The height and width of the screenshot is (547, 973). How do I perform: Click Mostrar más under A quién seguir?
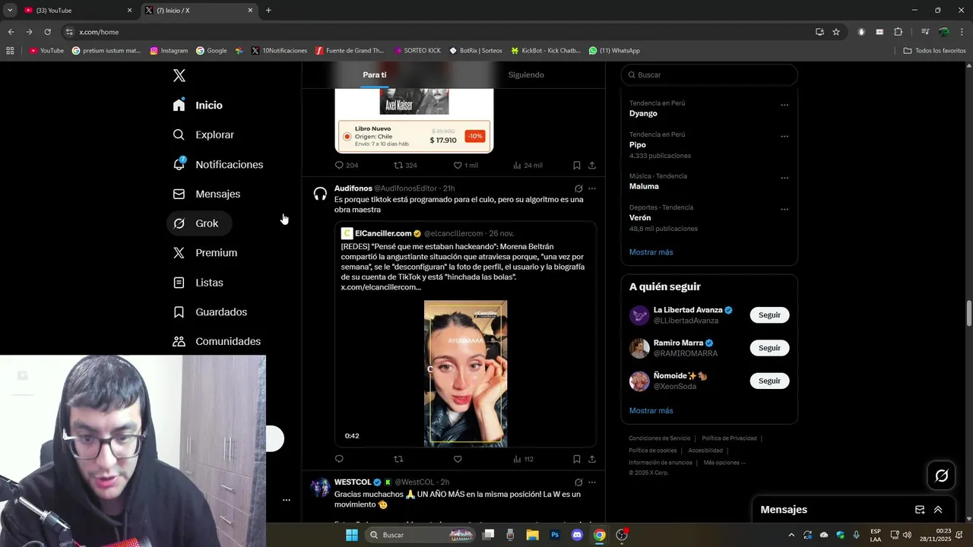point(651,411)
